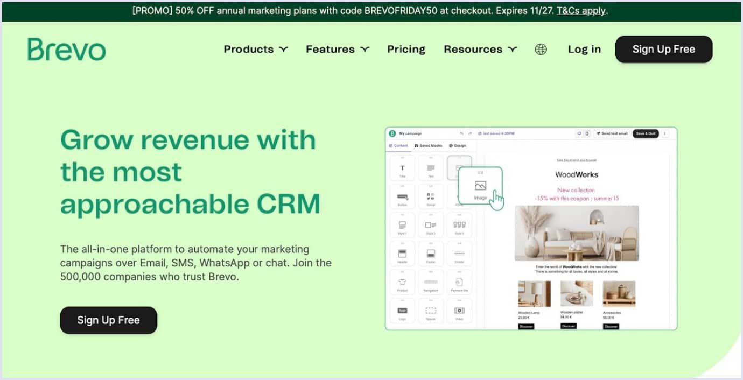The image size is (743, 380).
Task: Select the Footer block icon
Action: [431, 254]
